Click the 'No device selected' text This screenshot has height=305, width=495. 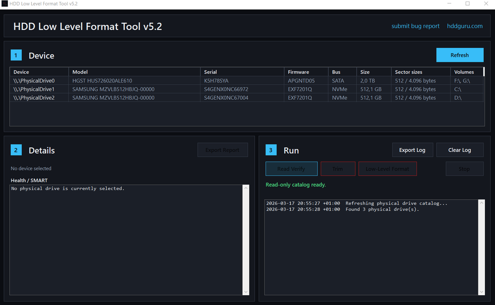click(x=31, y=168)
